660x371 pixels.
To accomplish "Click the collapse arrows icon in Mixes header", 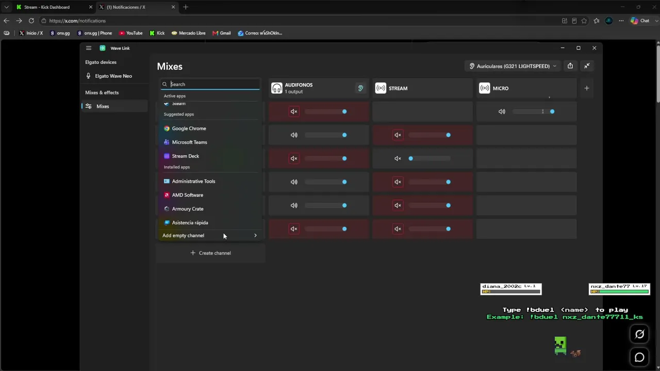I will pos(587,66).
